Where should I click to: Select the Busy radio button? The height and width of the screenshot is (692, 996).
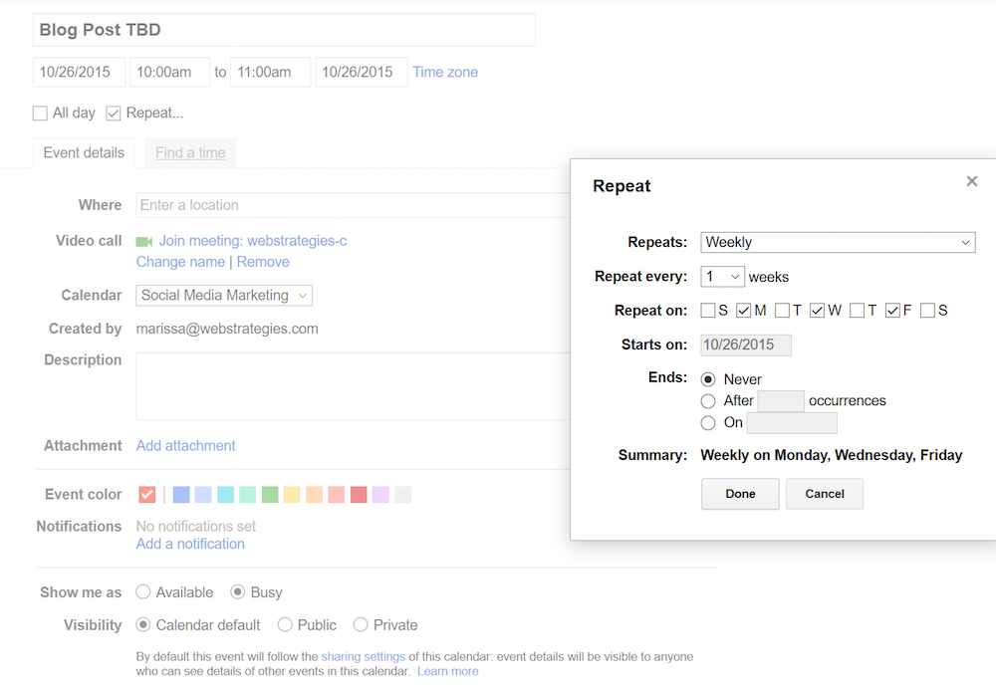coord(238,592)
